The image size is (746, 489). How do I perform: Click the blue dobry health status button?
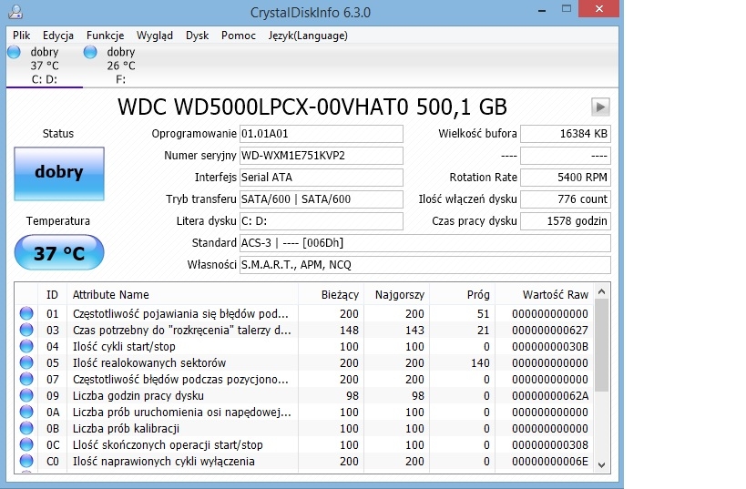tap(59, 173)
